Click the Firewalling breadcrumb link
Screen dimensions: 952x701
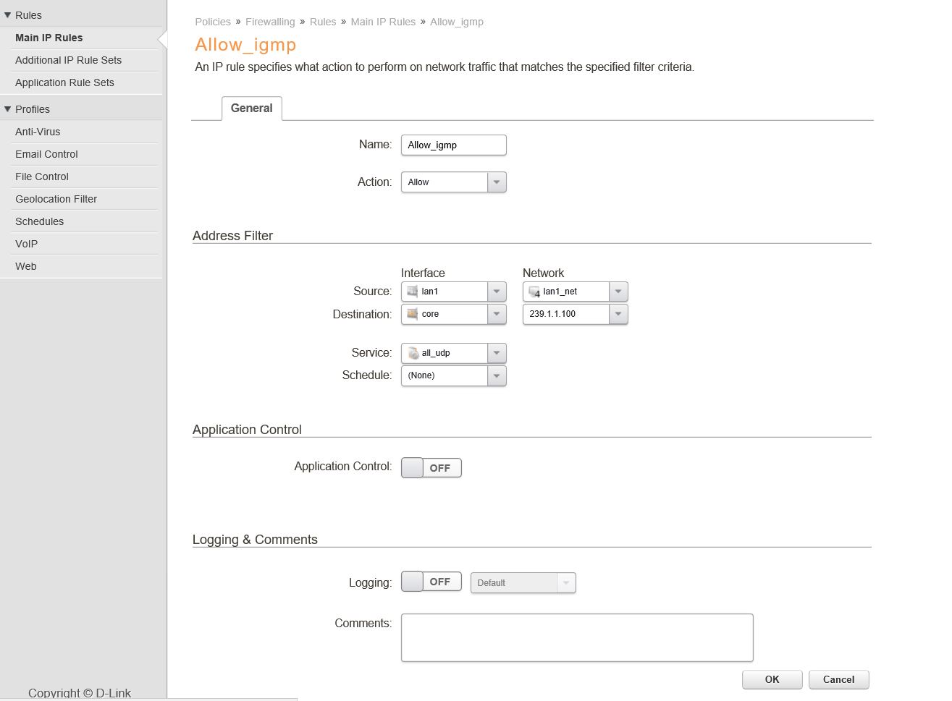(x=270, y=22)
